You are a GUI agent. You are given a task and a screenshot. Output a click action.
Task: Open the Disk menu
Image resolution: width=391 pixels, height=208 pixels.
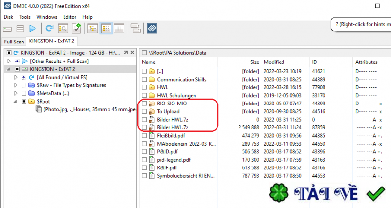[x=8, y=17]
